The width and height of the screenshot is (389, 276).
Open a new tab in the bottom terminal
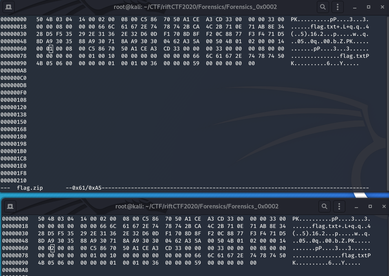[10, 206]
